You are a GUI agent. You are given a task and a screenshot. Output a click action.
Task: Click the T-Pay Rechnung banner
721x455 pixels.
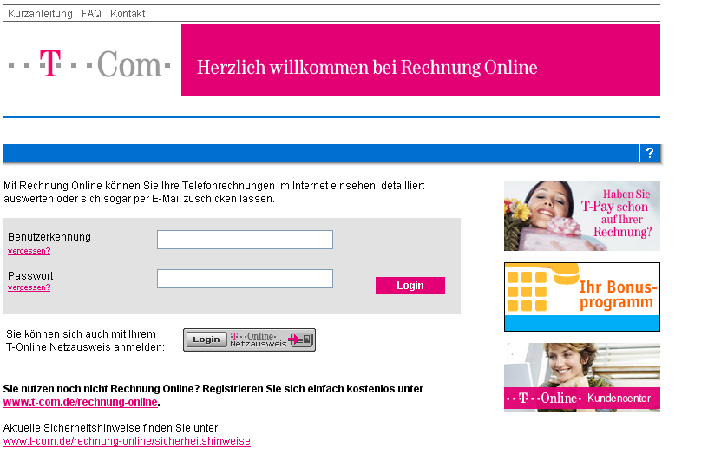tap(582, 216)
